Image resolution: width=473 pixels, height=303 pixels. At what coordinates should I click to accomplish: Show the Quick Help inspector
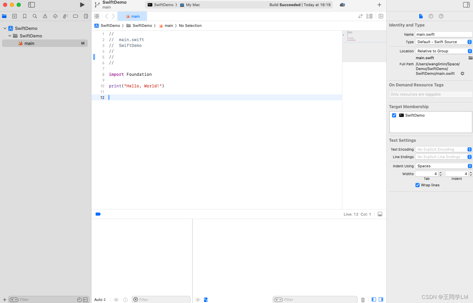coord(441,16)
